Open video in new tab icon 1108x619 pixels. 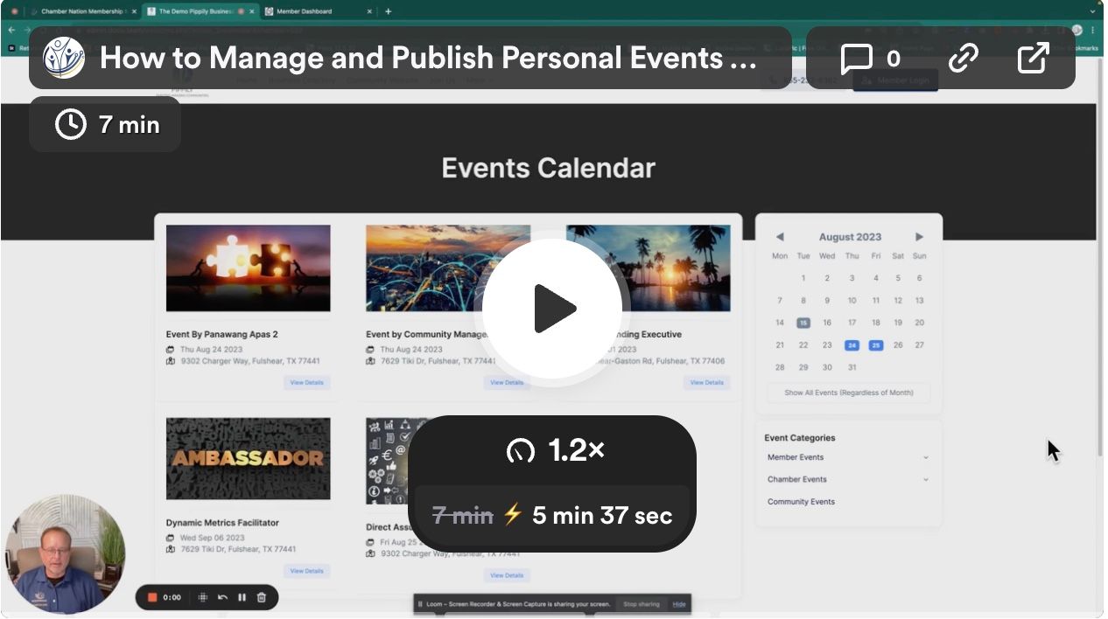(x=1034, y=59)
